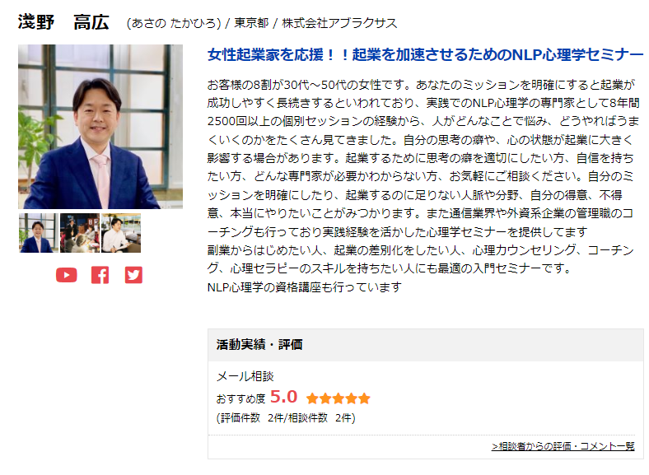This screenshot has height=475, width=649.
Task: Open the YouTube channel icon
Action: click(x=66, y=275)
